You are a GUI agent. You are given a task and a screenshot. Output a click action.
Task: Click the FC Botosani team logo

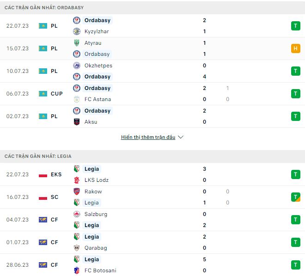[x=77, y=270]
